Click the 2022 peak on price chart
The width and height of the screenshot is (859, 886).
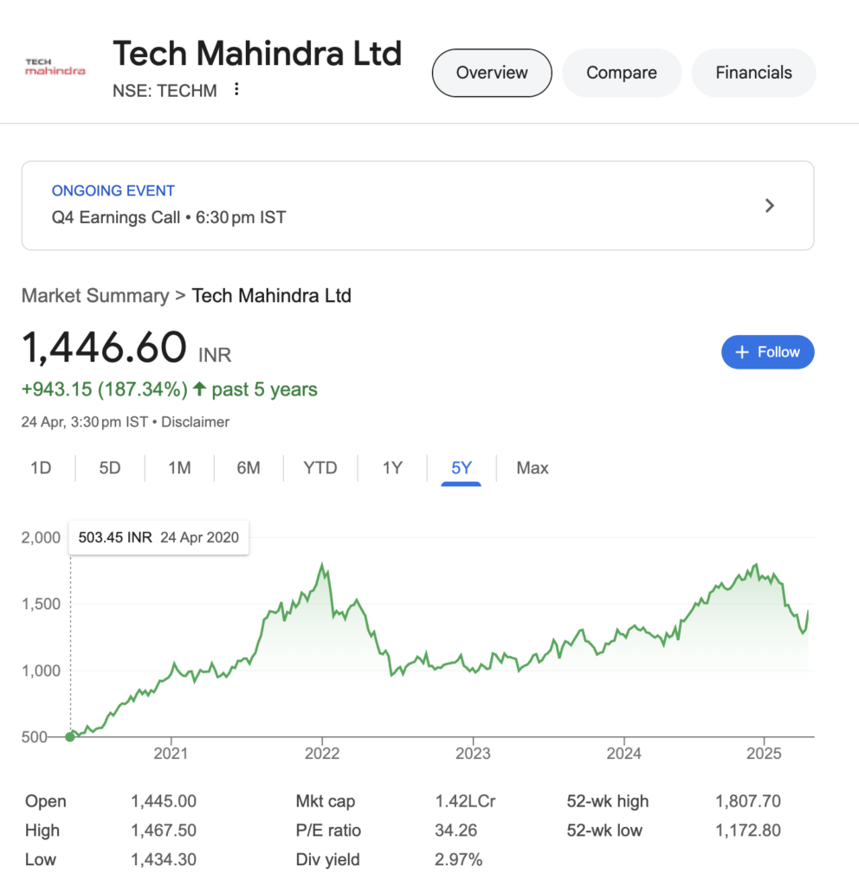[322, 564]
